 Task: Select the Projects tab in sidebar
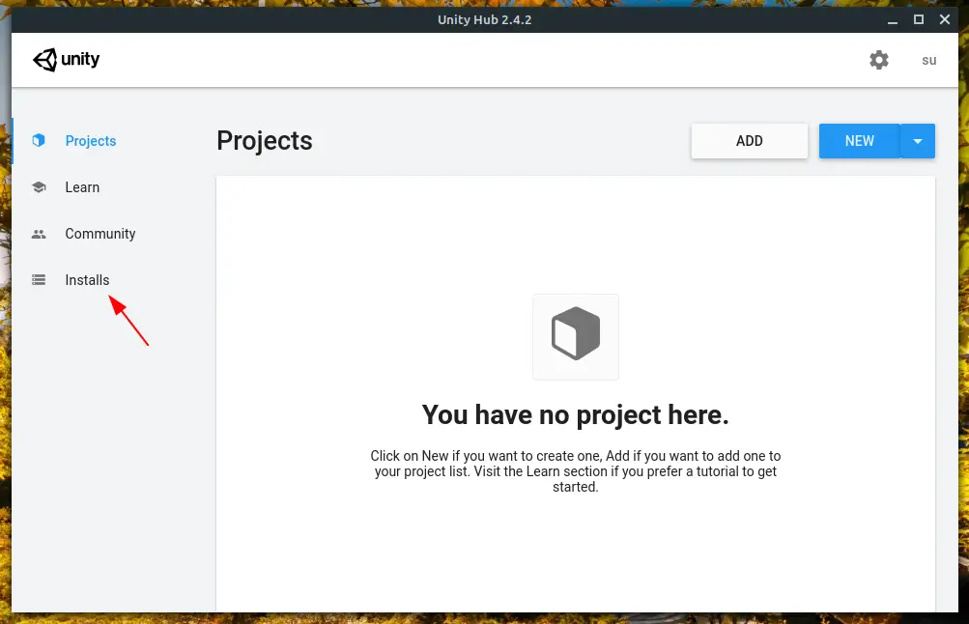[91, 141]
